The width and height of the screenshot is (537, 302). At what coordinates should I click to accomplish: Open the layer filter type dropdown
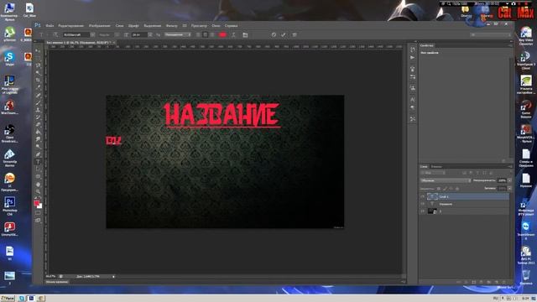(433, 173)
